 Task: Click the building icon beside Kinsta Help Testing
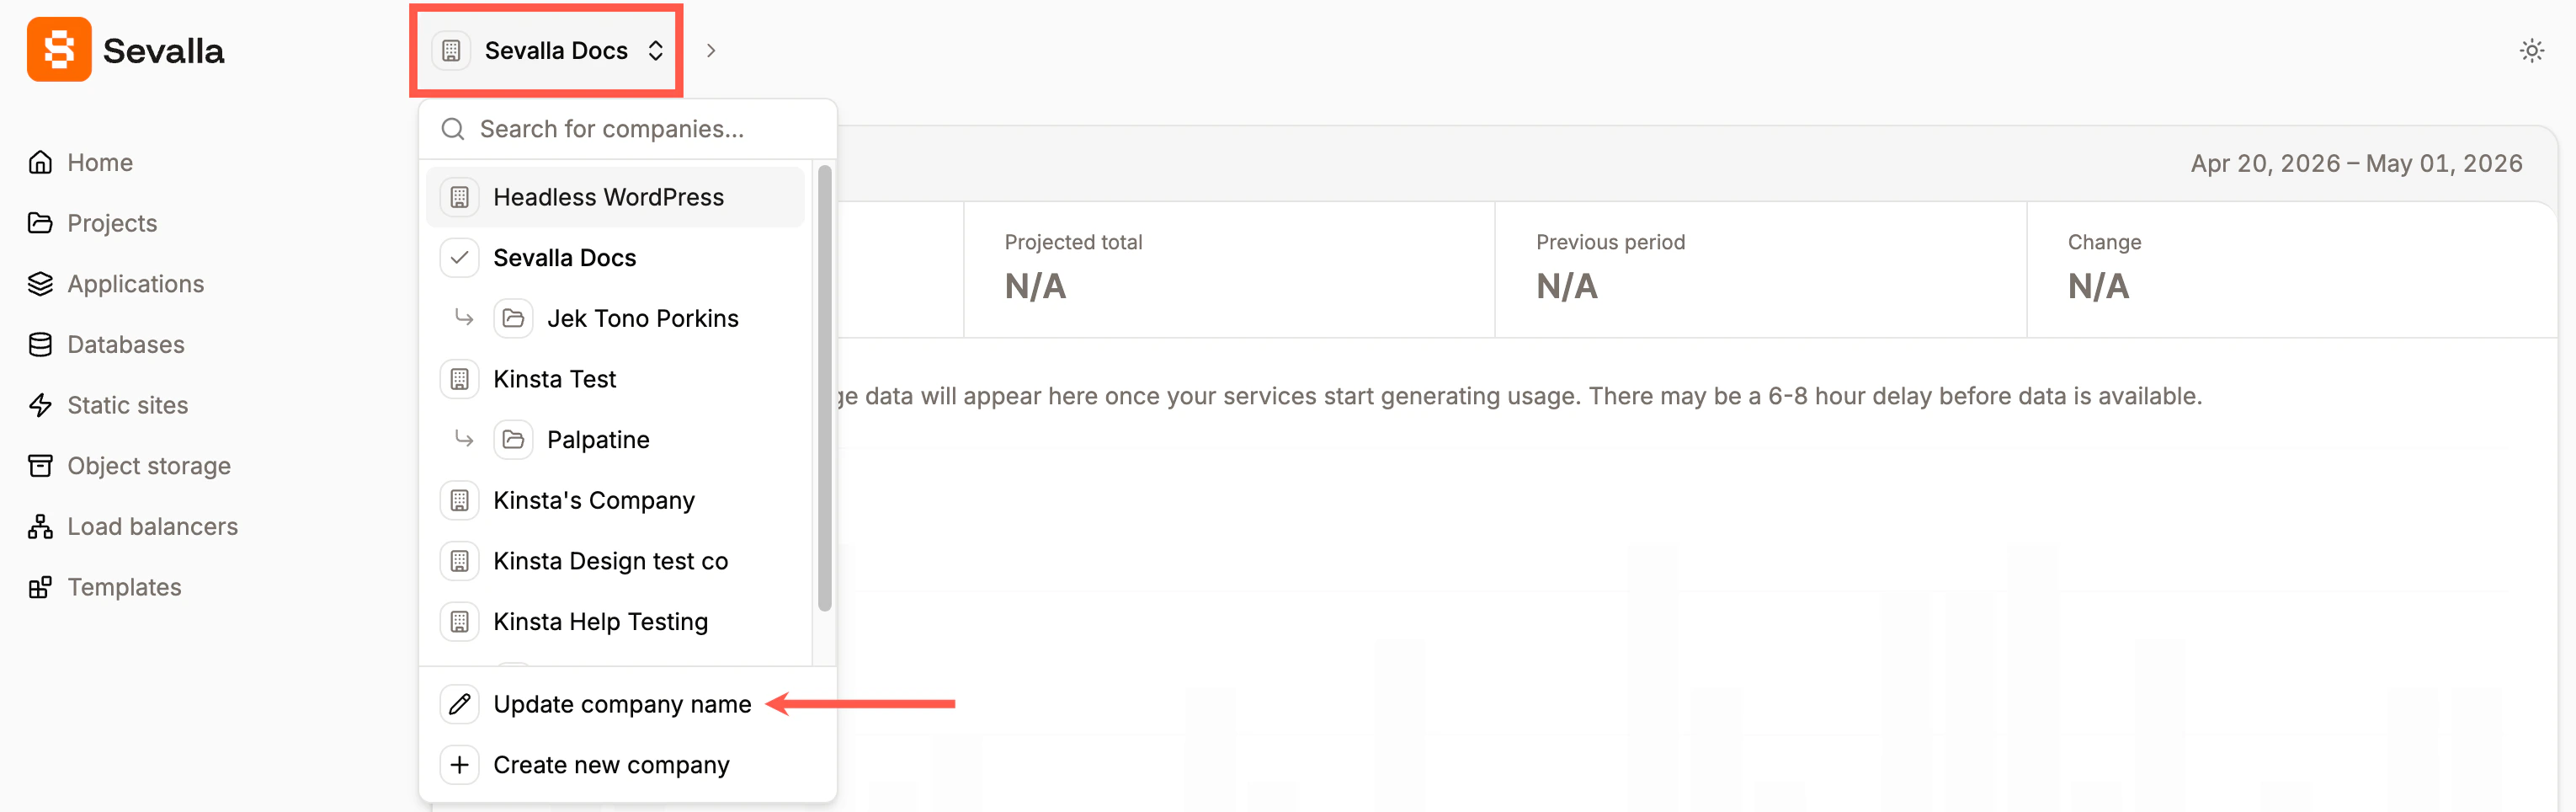[x=459, y=622]
